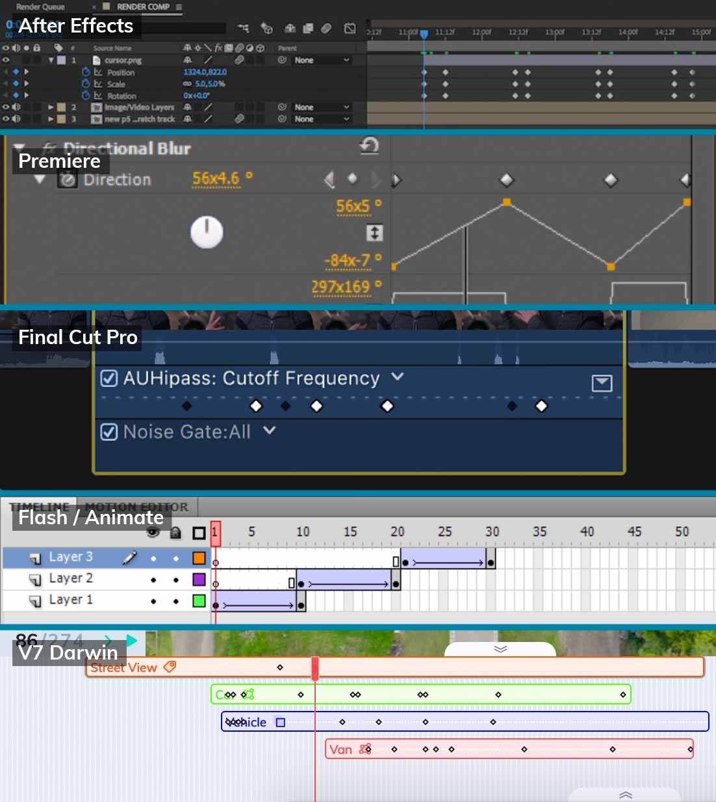Toggle the Rotation stopwatch in After Effects
Image resolution: width=716 pixels, height=802 pixels.
(x=85, y=96)
